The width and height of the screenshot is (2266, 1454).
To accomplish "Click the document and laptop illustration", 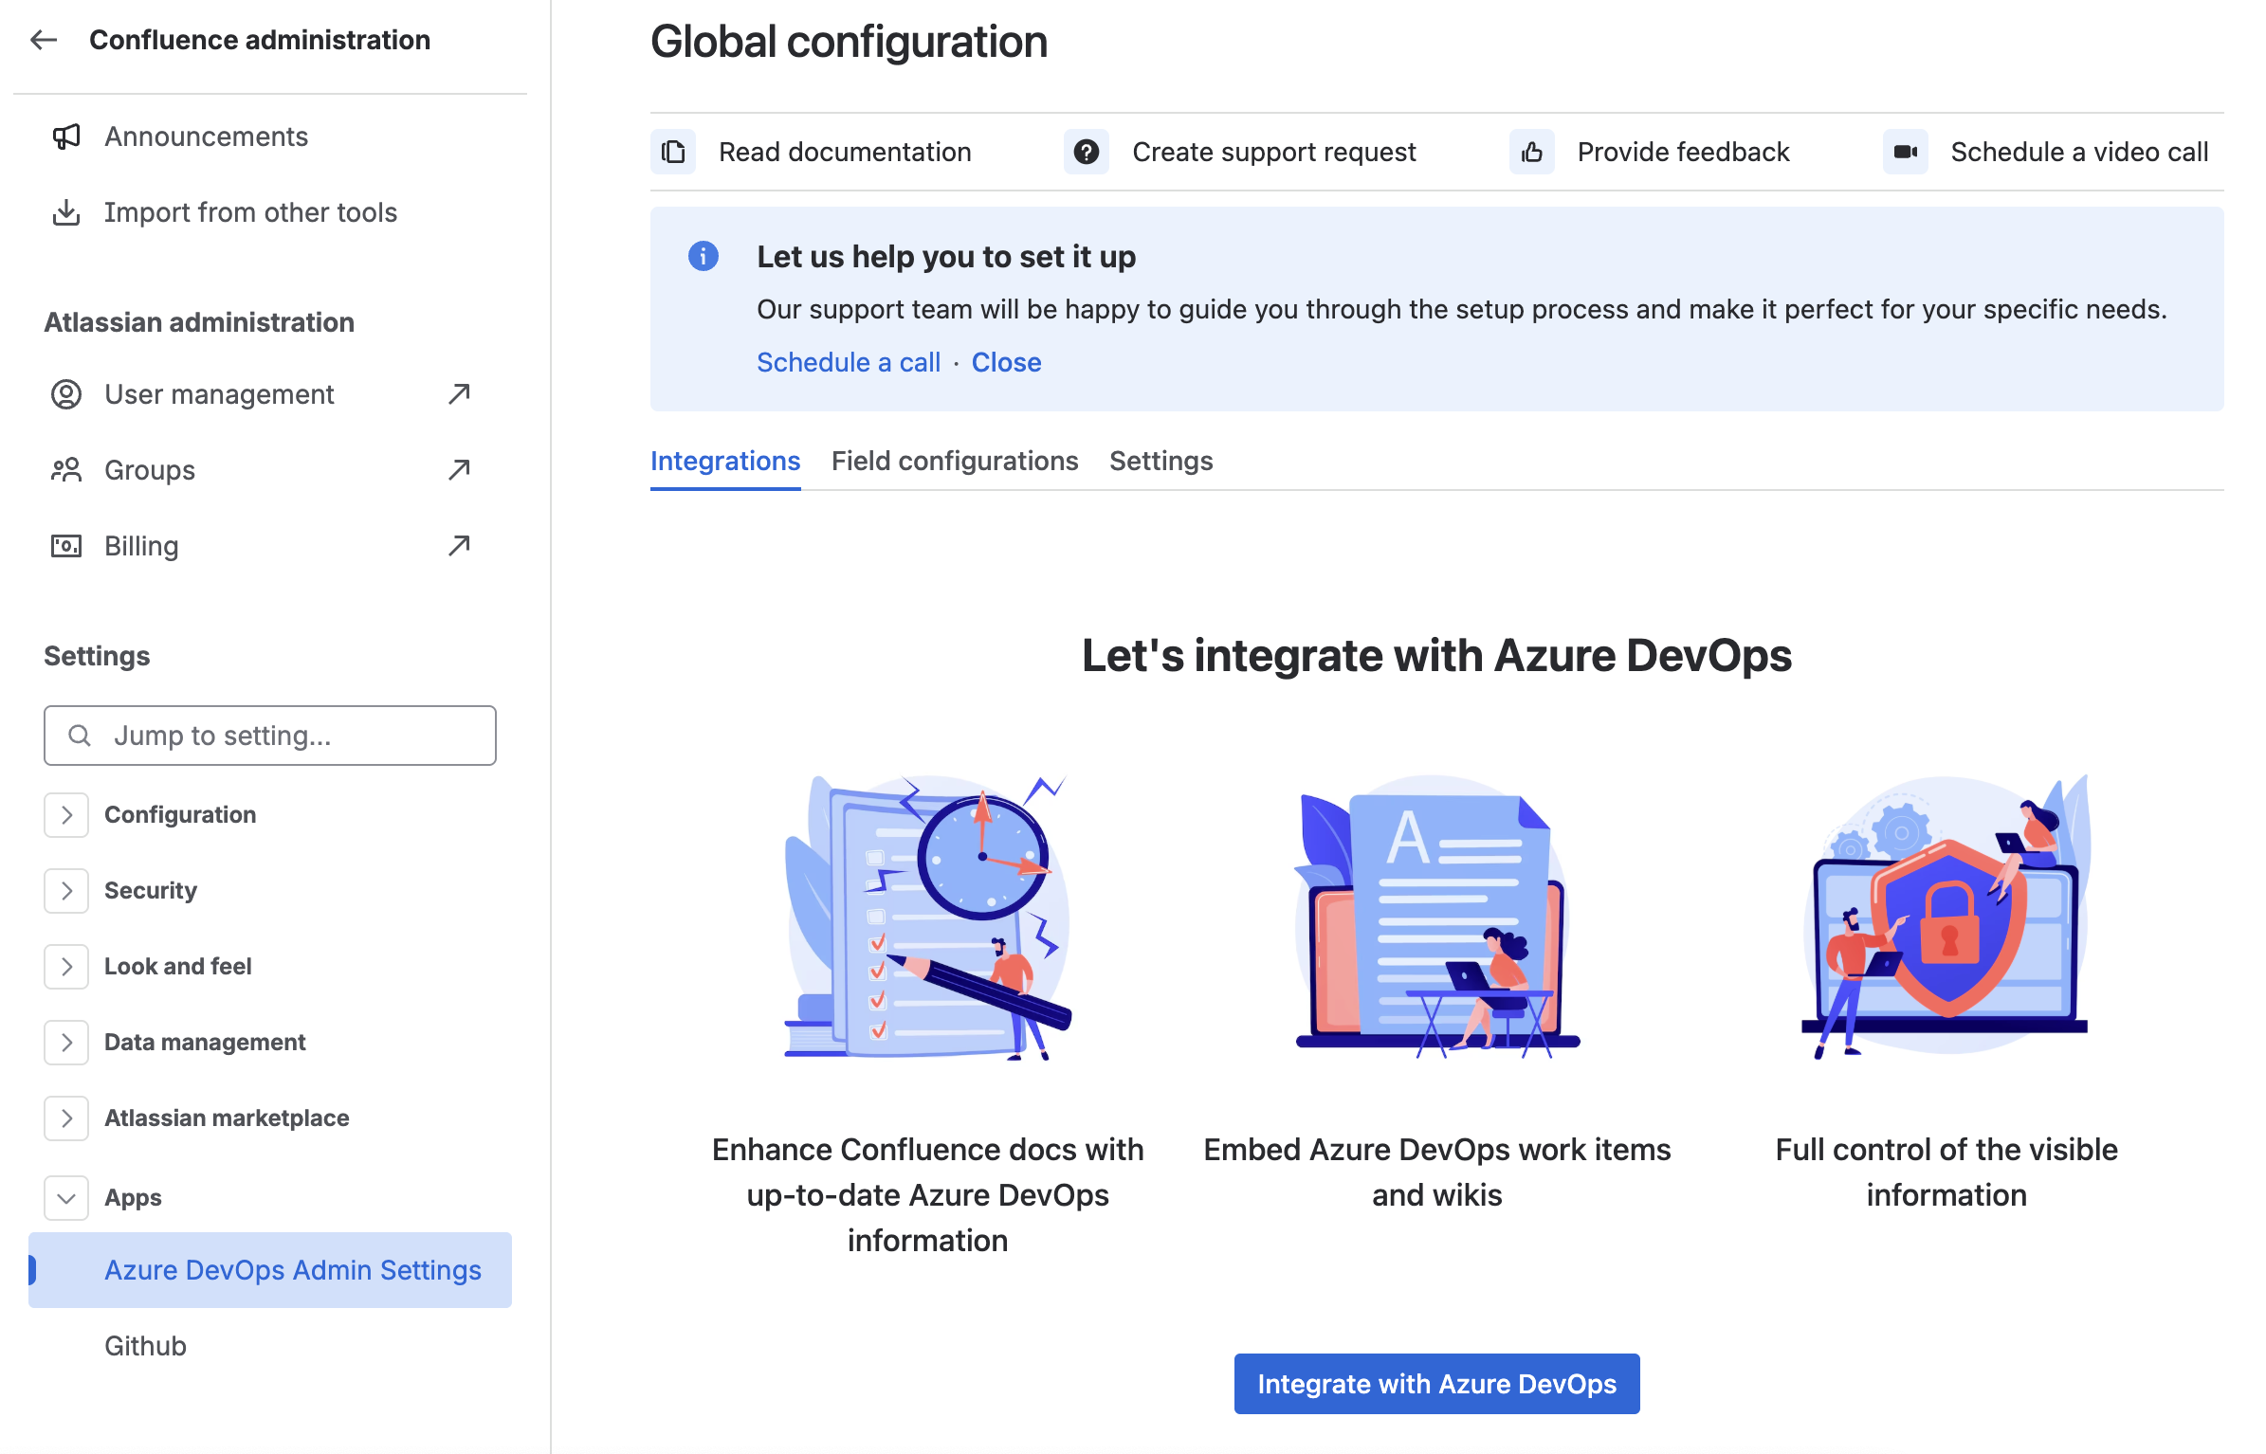I will 1437,917.
